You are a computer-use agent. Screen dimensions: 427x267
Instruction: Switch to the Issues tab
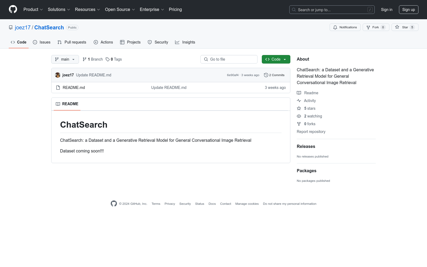click(x=42, y=42)
